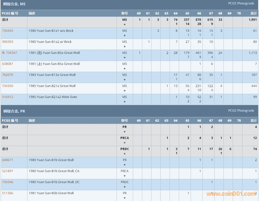Open PCGS number 521897 link
The width and height of the screenshot is (259, 201).
(8, 171)
